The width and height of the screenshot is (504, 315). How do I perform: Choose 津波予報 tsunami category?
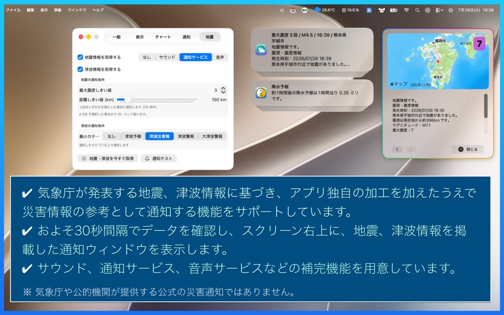tap(133, 136)
